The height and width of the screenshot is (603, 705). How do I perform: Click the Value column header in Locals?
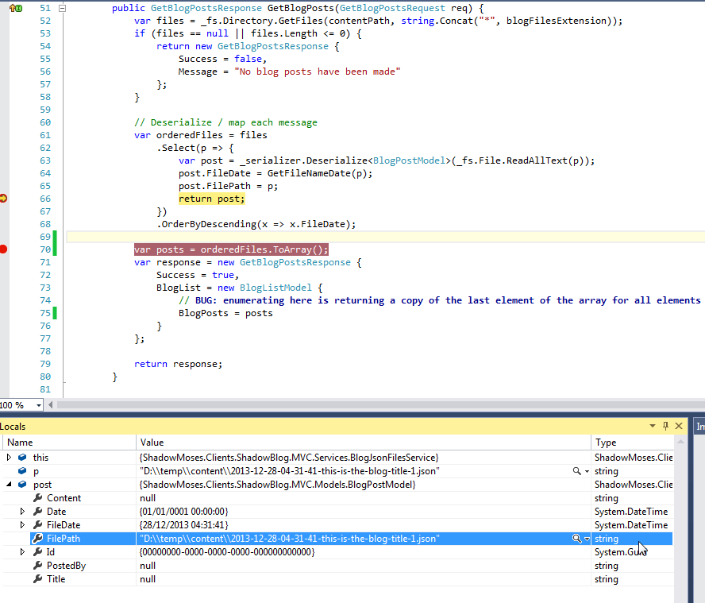364,443
